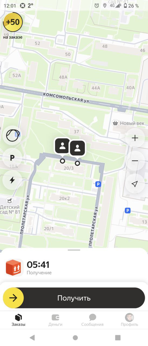This screenshot has height=346, width=148.
Task: Switch to the Заказы tab
Action: (x=18, y=320)
